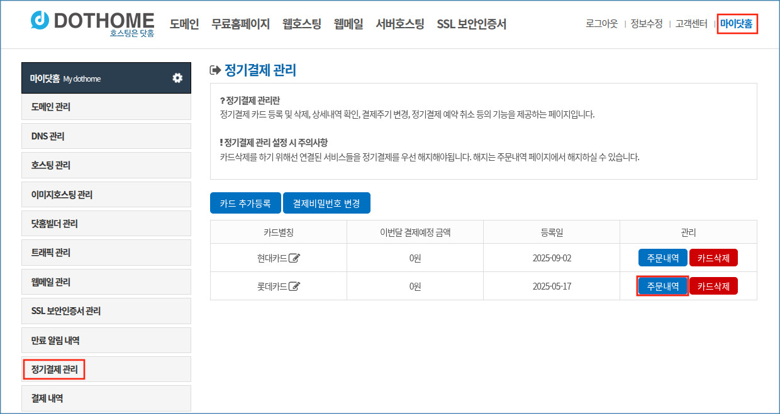Delete 롯데카드 with 카드삭제 button

(x=713, y=286)
